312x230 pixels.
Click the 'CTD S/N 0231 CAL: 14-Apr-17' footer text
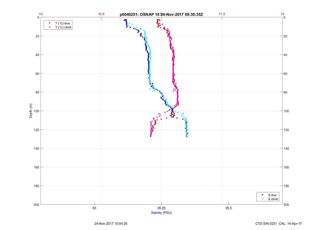click(x=279, y=224)
